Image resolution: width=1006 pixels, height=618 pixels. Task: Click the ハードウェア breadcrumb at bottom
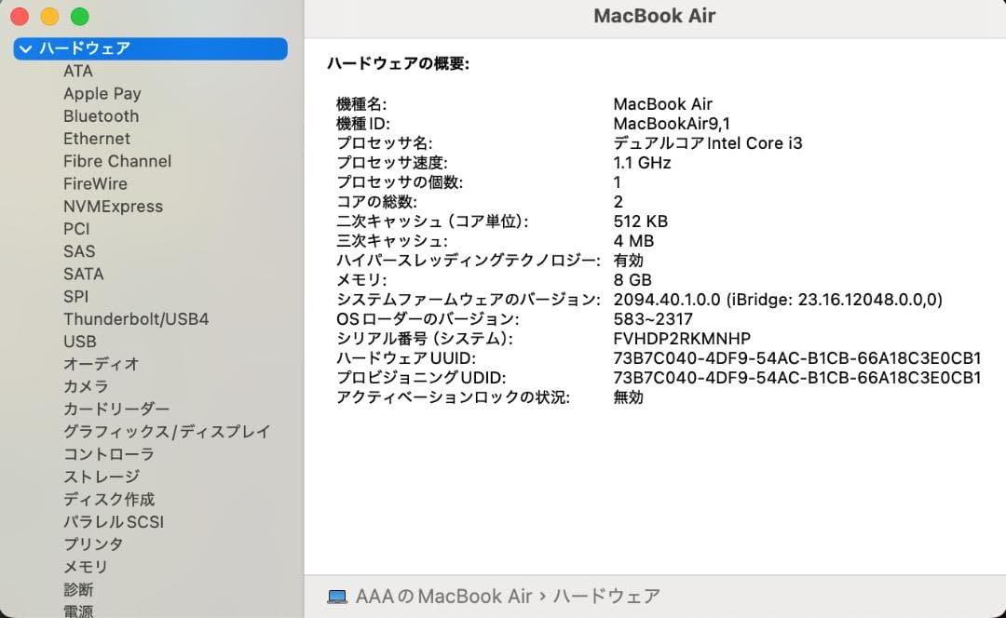coord(606,596)
